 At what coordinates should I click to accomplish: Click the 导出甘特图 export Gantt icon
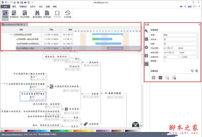click(25, 14)
